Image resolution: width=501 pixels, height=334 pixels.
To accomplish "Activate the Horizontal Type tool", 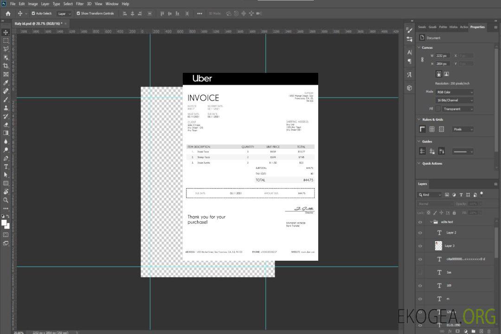I will point(6,167).
